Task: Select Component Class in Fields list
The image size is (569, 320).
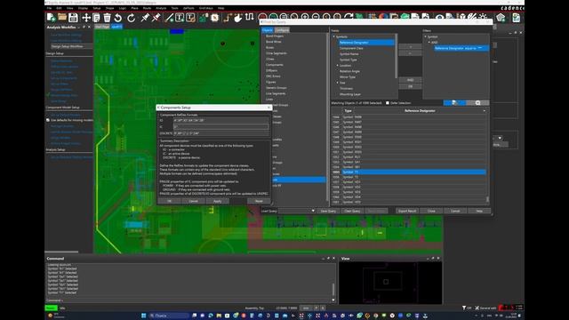Action: pos(351,48)
